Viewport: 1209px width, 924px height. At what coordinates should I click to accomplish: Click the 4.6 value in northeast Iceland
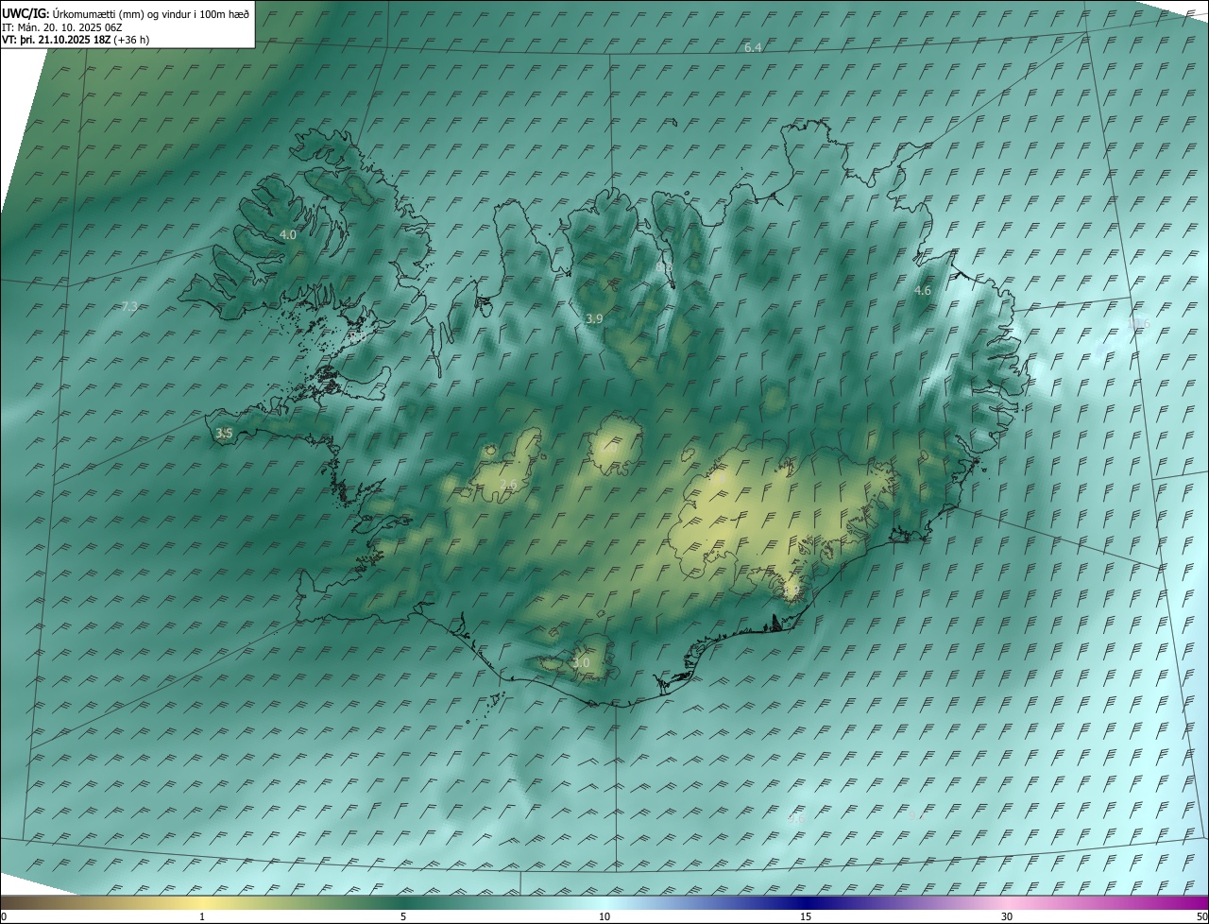(923, 291)
